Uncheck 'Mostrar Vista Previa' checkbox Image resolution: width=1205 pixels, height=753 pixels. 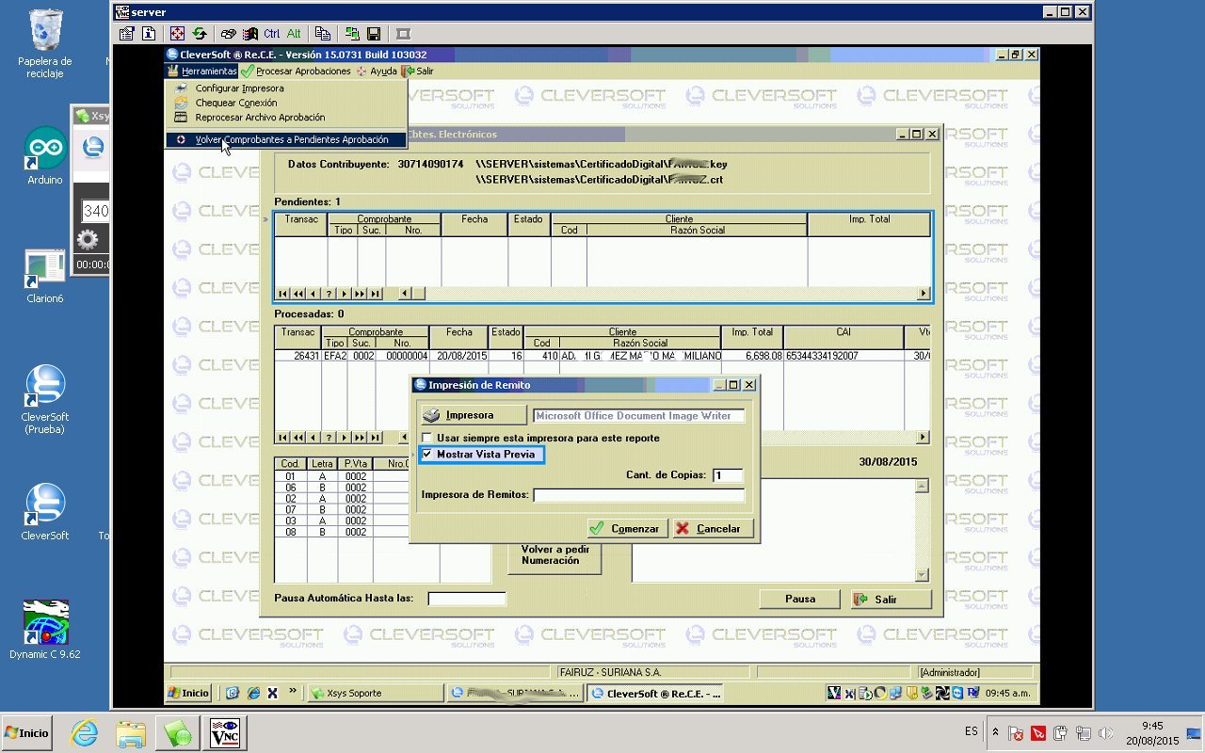point(427,455)
